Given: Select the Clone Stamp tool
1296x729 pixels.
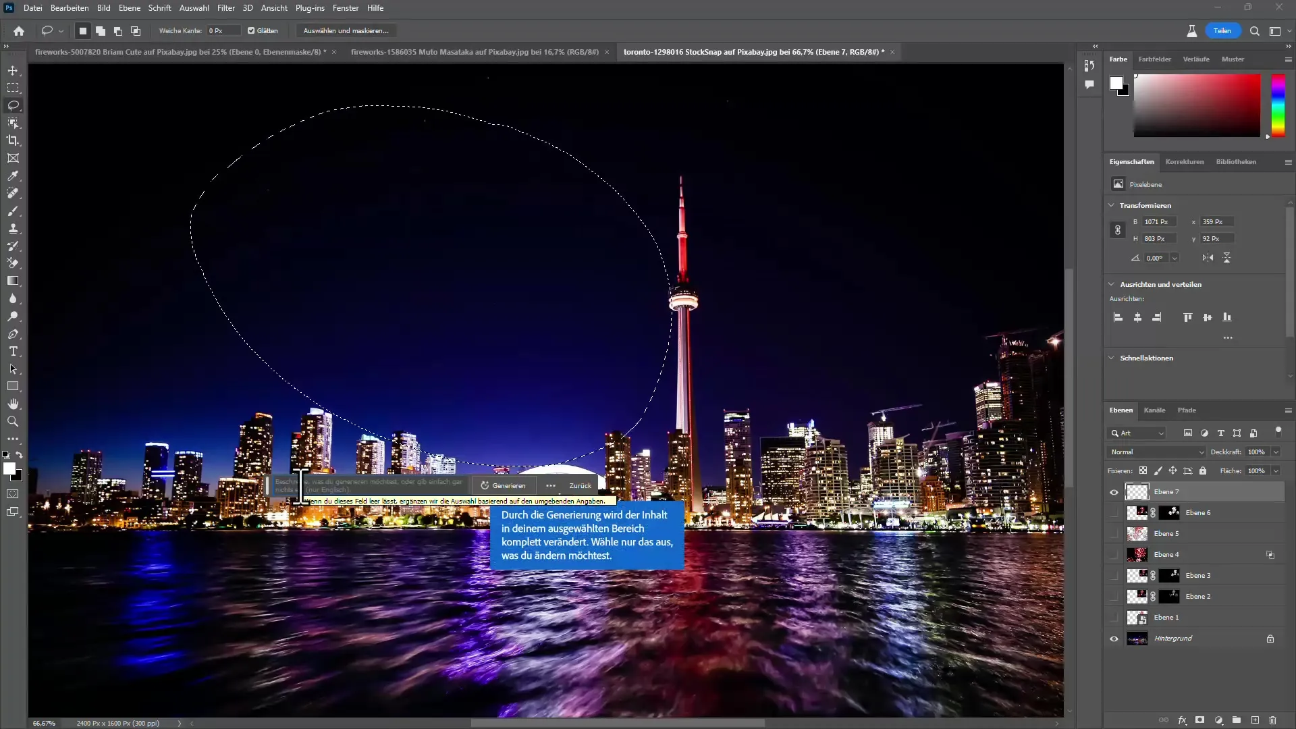Looking at the screenshot, I should [x=13, y=229].
